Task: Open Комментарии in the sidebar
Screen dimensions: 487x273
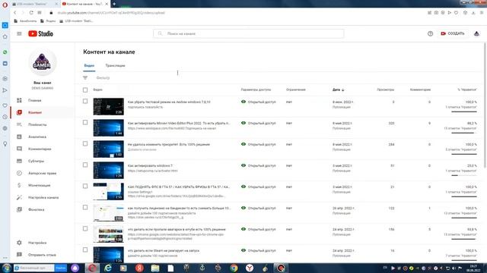Action: pyautogui.click(x=40, y=149)
